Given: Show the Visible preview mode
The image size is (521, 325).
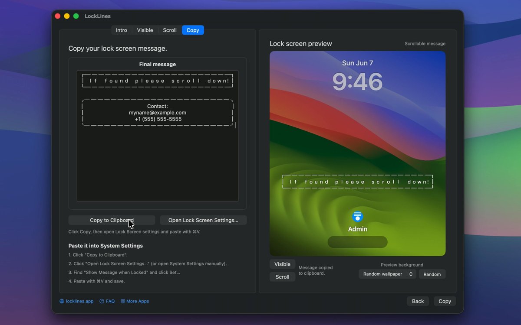Looking at the screenshot, I should point(282,264).
